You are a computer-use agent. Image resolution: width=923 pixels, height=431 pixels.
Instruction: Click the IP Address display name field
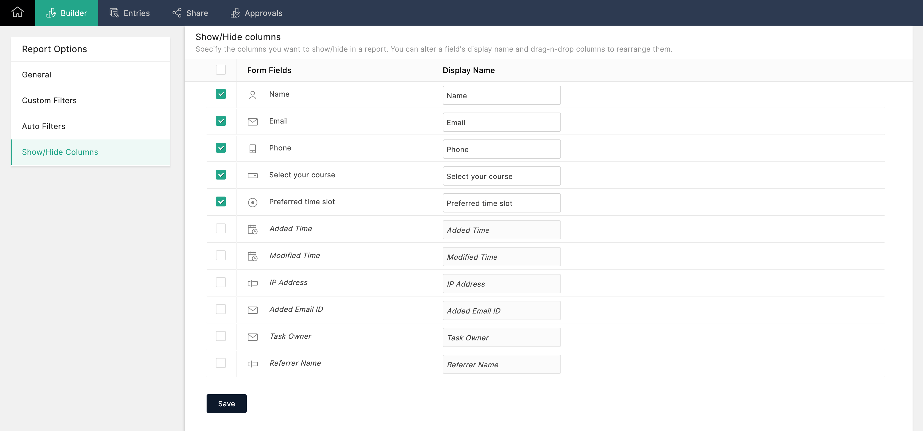(502, 284)
